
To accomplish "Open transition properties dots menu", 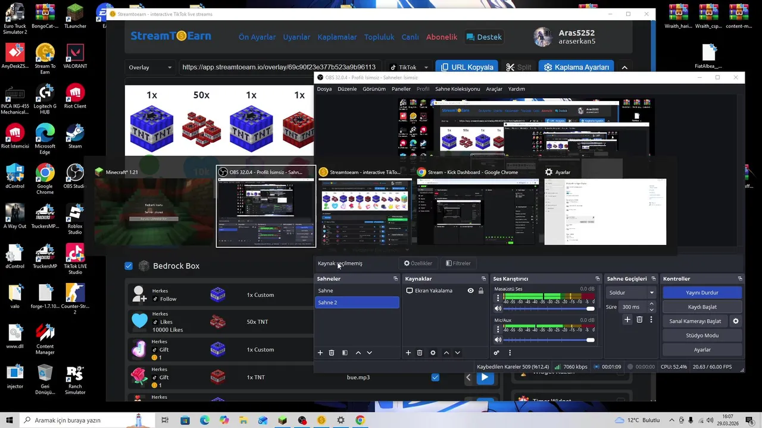I will coord(651,319).
